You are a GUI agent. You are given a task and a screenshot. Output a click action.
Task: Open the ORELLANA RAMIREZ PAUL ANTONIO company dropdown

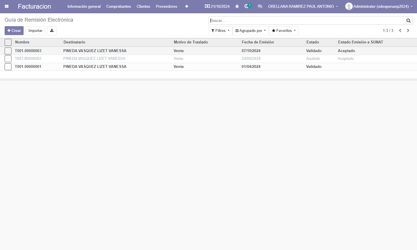point(303,6)
